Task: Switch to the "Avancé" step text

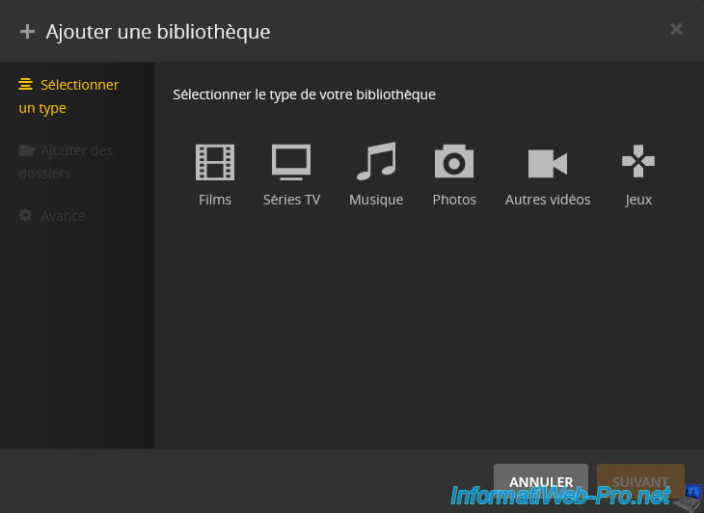Action: pyautogui.click(x=63, y=216)
